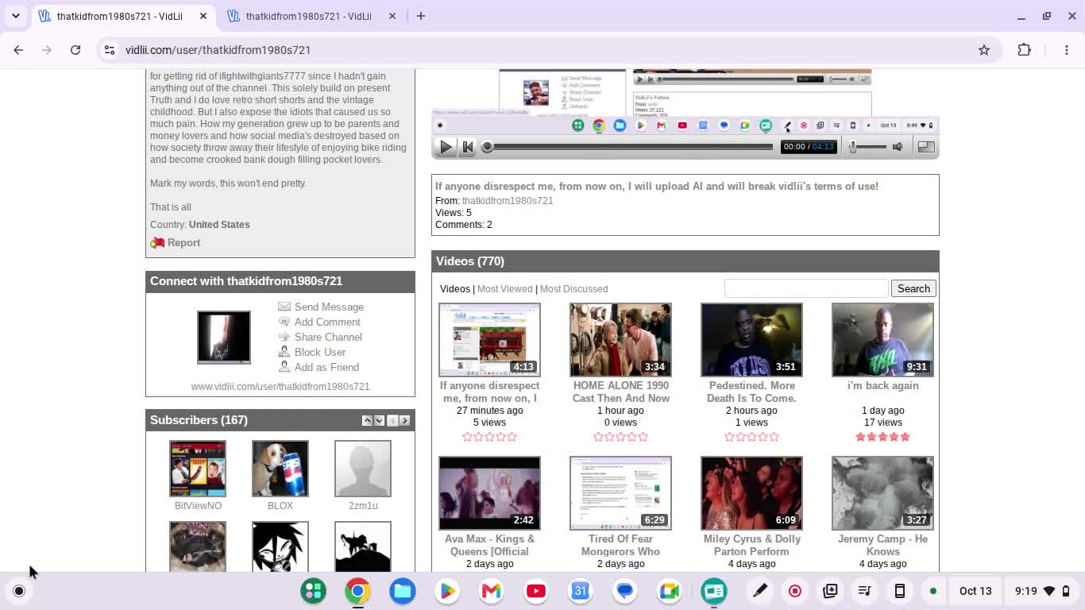
Task: Adjust the player volume slider
Action: click(868, 147)
